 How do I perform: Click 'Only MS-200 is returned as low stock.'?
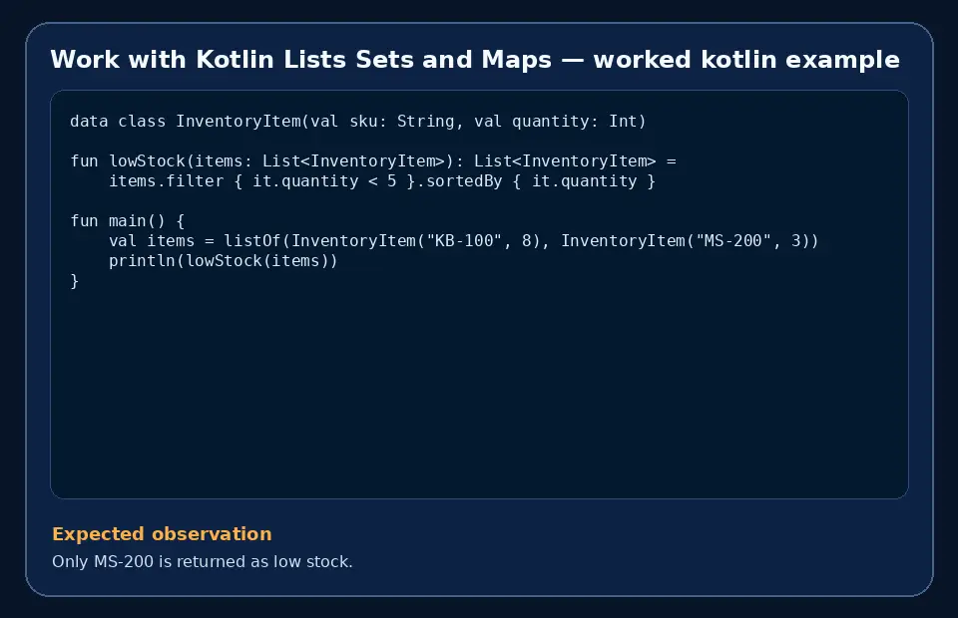(x=203, y=561)
